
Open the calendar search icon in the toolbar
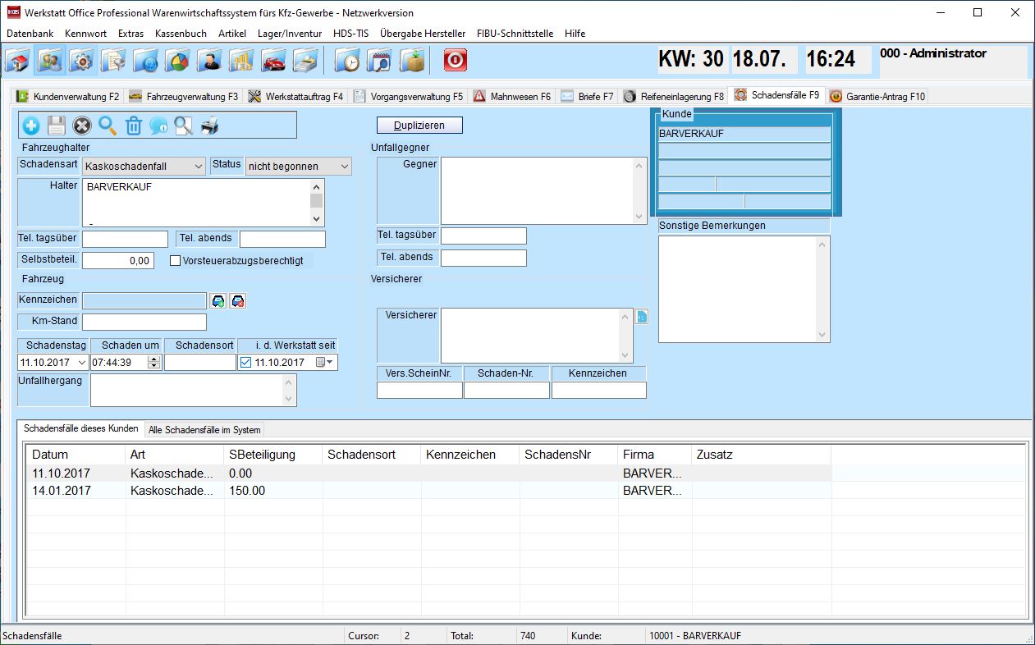[x=378, y=60]
